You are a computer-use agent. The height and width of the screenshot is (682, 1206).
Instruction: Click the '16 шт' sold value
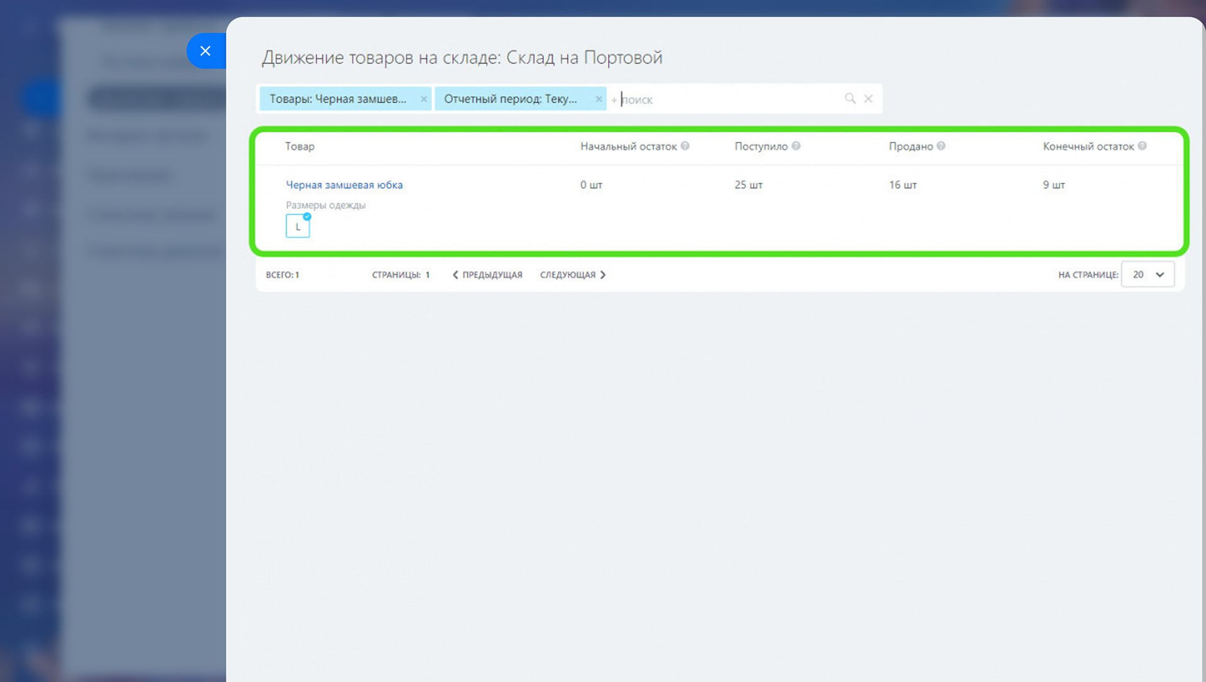pyautogui.click(x=903, y=185)
